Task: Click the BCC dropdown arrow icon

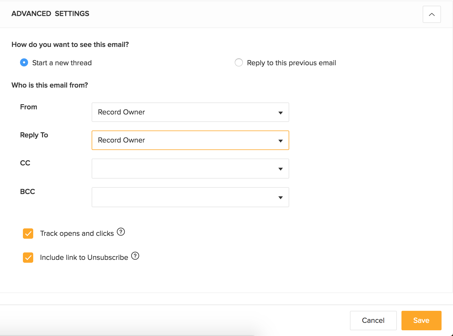Action: 281,197
